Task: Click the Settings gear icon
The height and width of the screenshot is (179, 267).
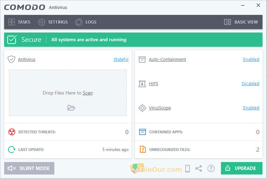Action: pos(42,22)
